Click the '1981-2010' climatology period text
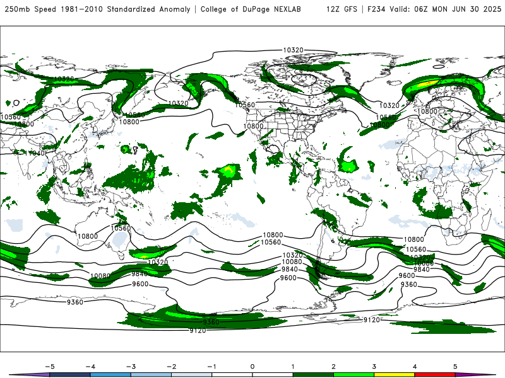Viewport: 505px width, 378px height. [82, 9]
